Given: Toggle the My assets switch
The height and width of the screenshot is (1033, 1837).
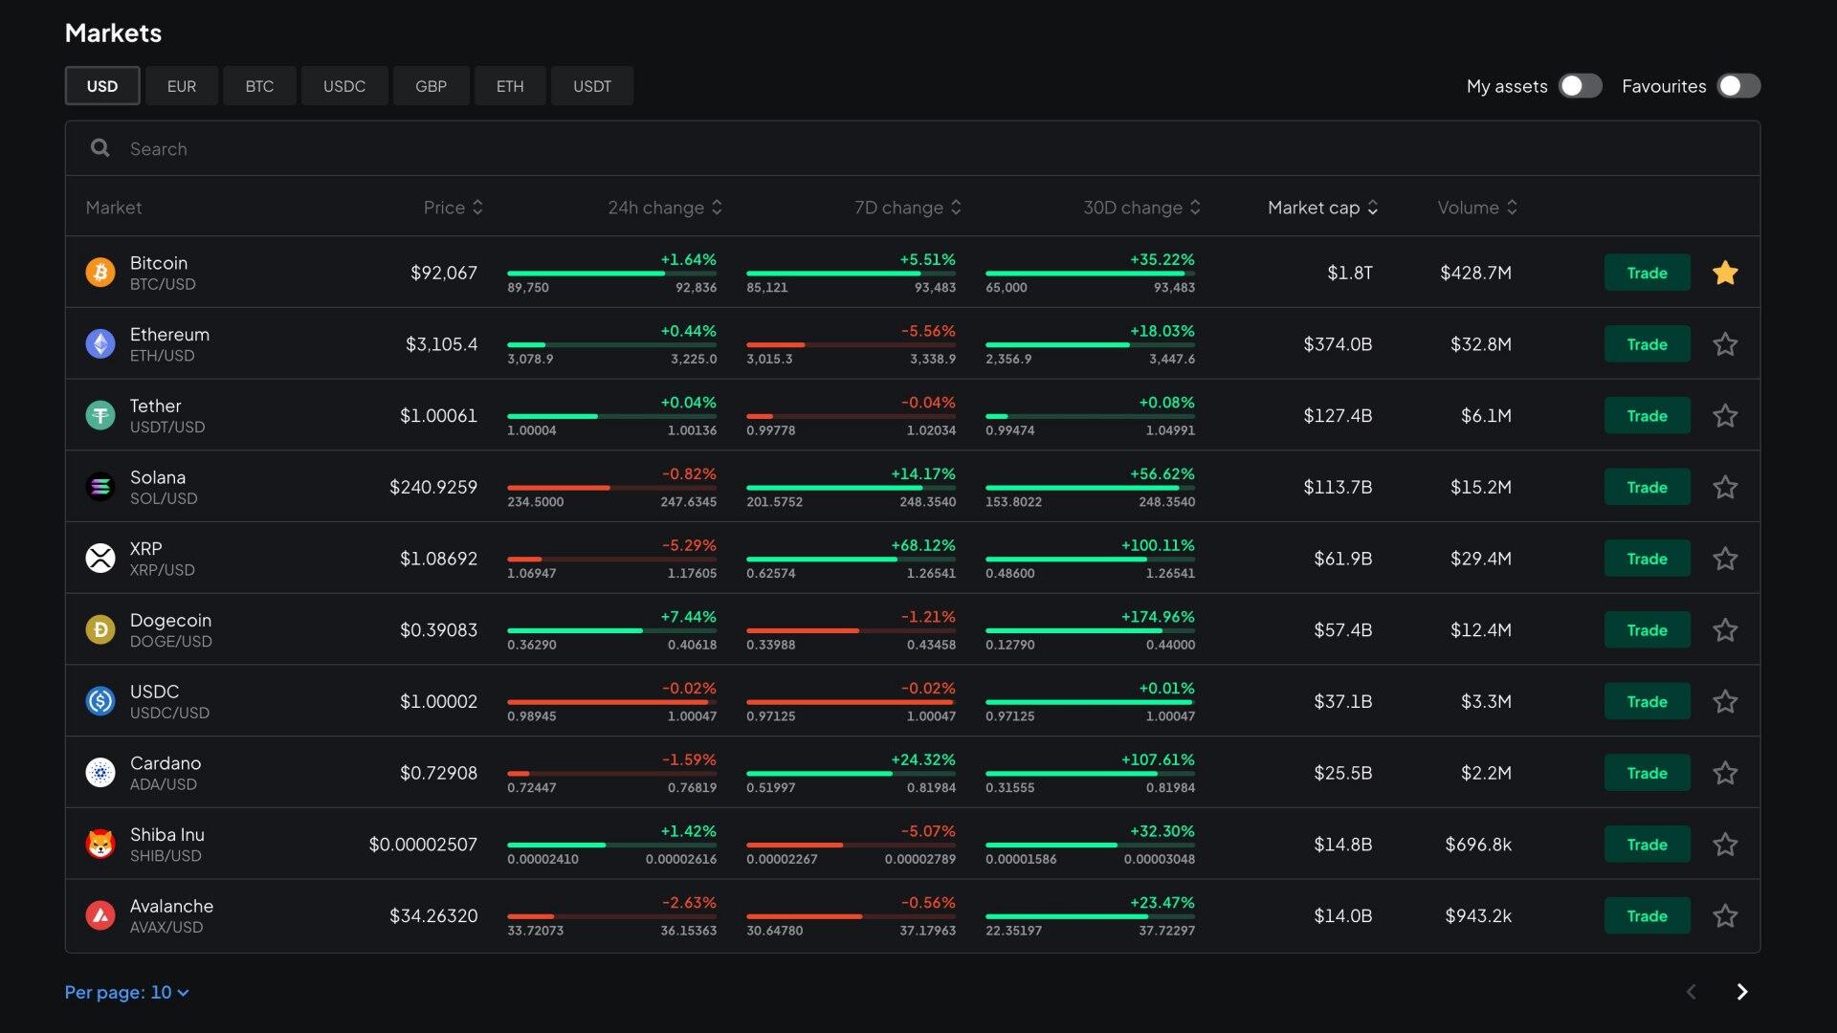Looking at the screenshot, I should click(x=1580, y=86).
